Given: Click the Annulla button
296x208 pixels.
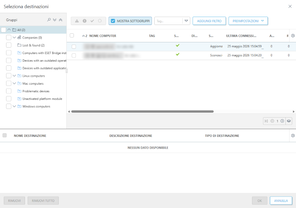Looking at the screenshot, I should (x=281, y=201).
